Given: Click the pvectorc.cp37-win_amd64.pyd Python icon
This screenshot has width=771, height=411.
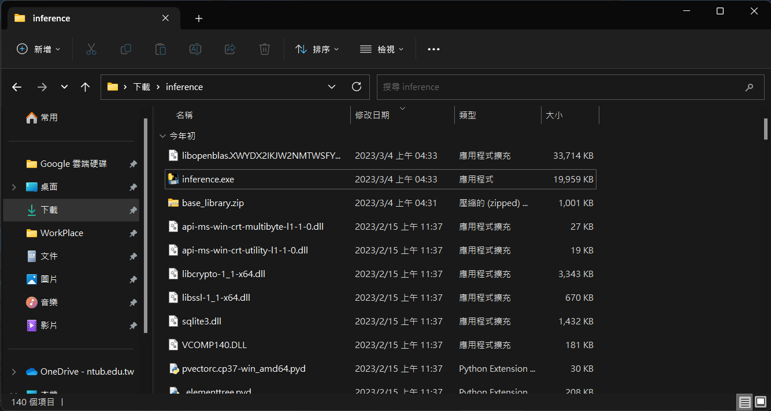Looking at the screenshot, I should [173, 368].
